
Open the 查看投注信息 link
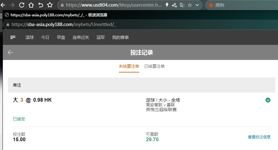(259, 137)
